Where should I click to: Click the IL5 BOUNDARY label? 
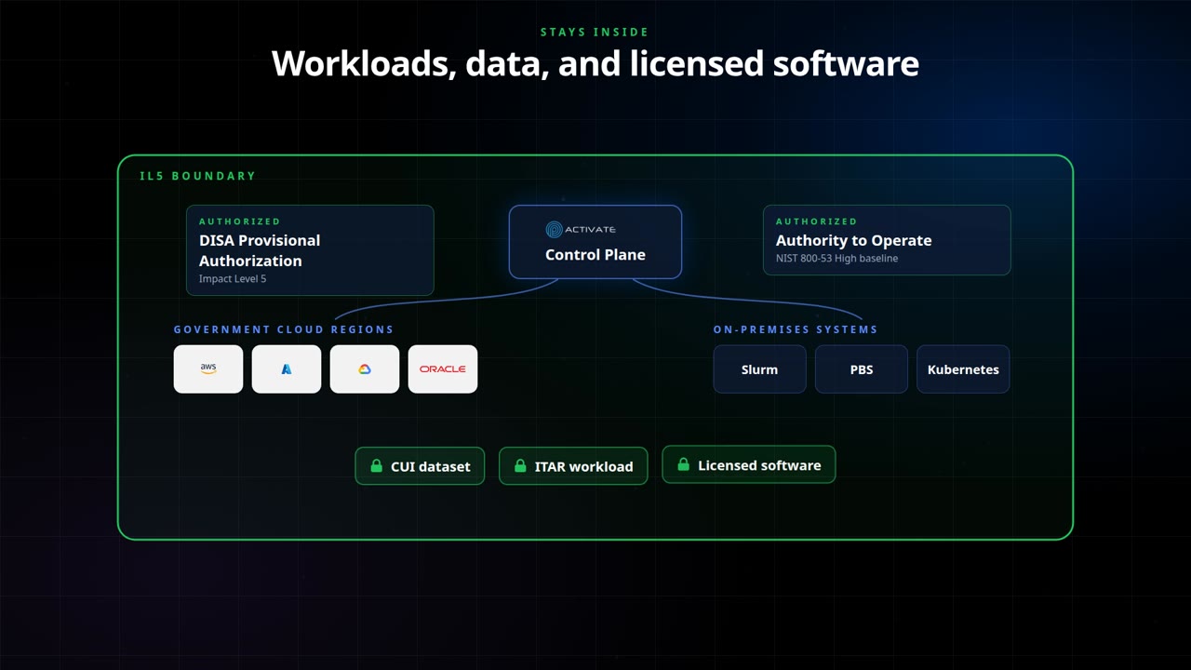coord(197,176)
